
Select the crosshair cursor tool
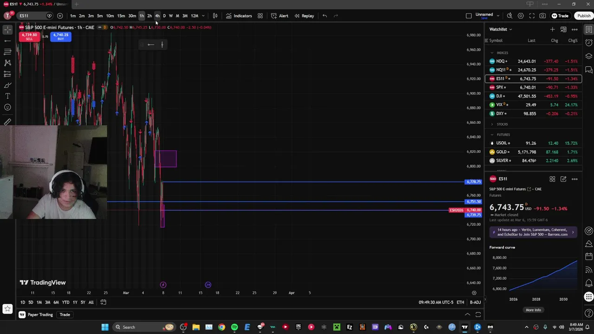[7, 29]
